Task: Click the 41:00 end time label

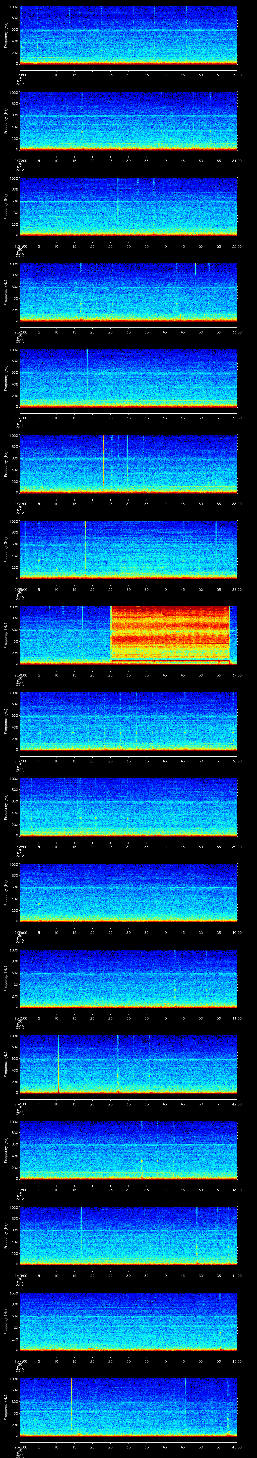Action: tap(237, 1018)
